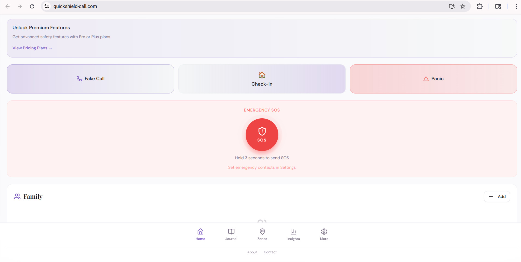Click the EMERGENCY SOS label
The image size is (521, 262).
coord(262,110)
